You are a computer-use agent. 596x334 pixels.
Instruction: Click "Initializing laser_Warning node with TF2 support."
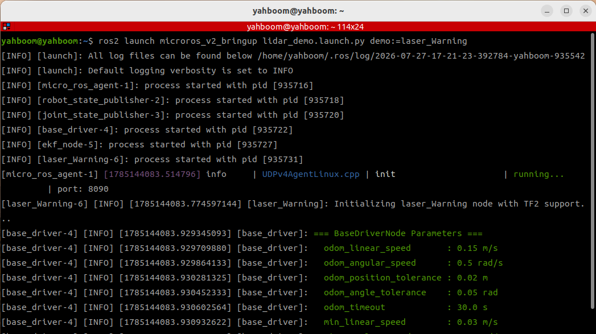[459, 204]
